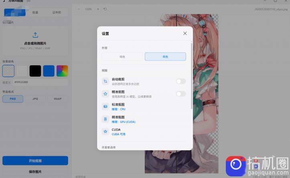This screenshot has height=178, width=290.
Task: Click the star icon beside 精准抠图 toggle row
Action: point(105,94)
